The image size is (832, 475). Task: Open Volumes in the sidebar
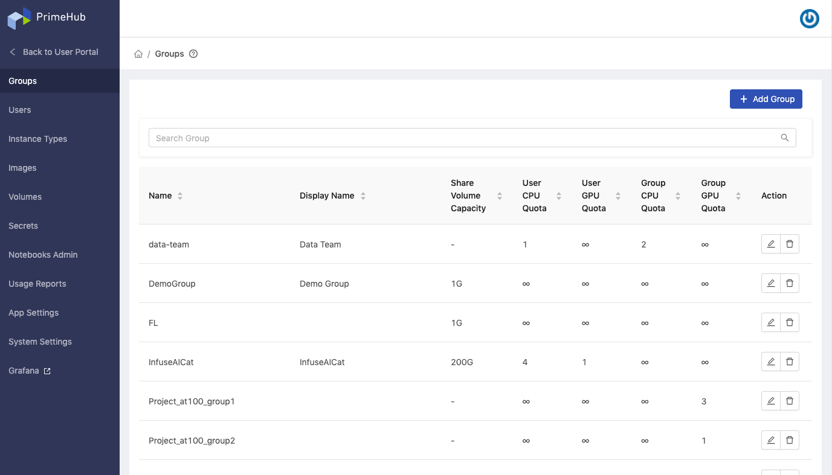[60, 197]
